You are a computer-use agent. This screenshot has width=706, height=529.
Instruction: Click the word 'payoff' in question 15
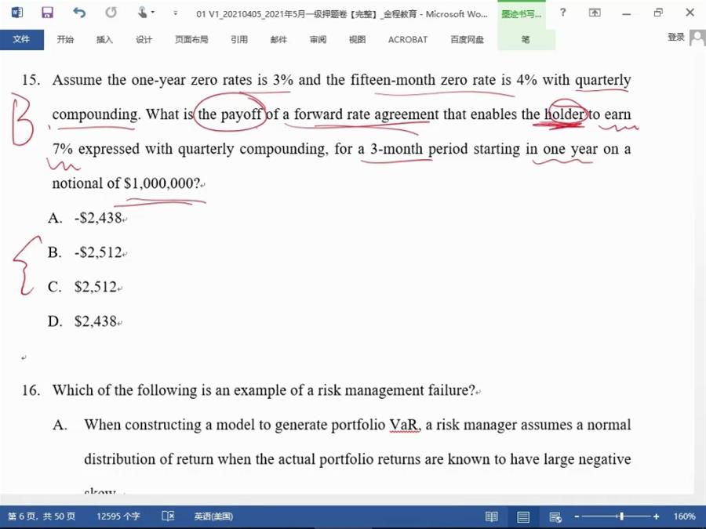pos(242,114)
